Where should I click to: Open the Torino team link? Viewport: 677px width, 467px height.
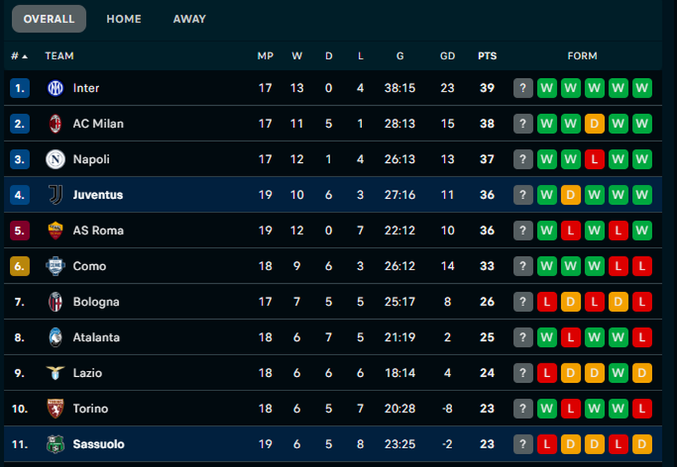[90, 408]
